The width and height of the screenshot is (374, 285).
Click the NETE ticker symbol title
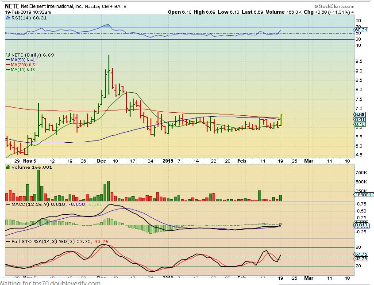pos(12,6)
